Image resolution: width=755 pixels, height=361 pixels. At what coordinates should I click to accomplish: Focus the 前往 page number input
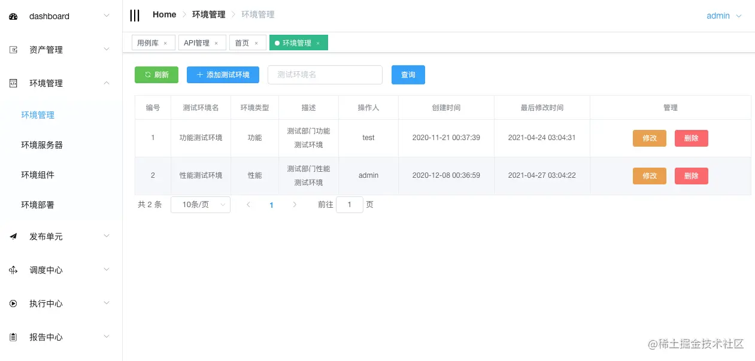(x=350, y=205)
